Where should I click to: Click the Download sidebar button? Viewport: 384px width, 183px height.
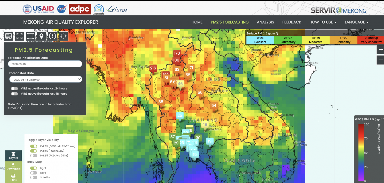point(13,167)
